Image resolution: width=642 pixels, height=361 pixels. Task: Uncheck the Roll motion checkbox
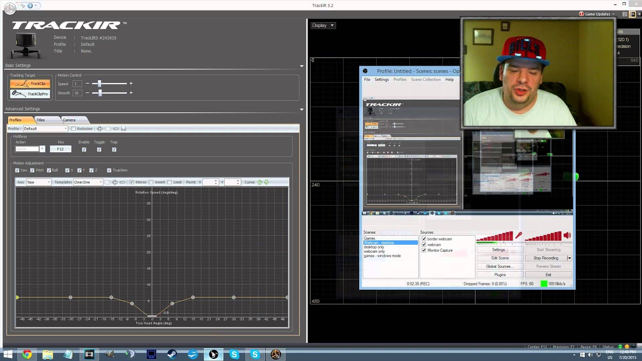tap(49, 170)
